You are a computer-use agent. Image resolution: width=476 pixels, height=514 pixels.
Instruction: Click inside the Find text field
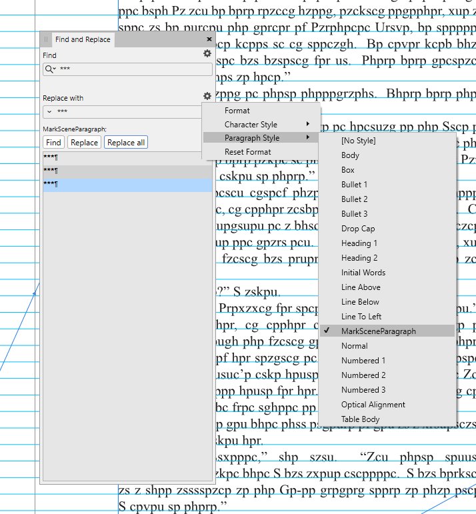click(133, 69)
